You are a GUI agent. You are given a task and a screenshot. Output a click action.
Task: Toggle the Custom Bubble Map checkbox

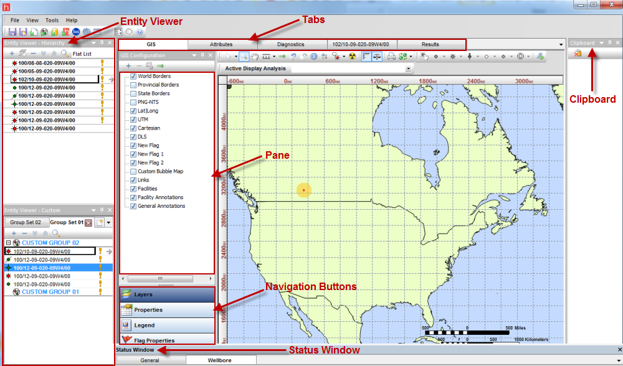coord(133,171)
